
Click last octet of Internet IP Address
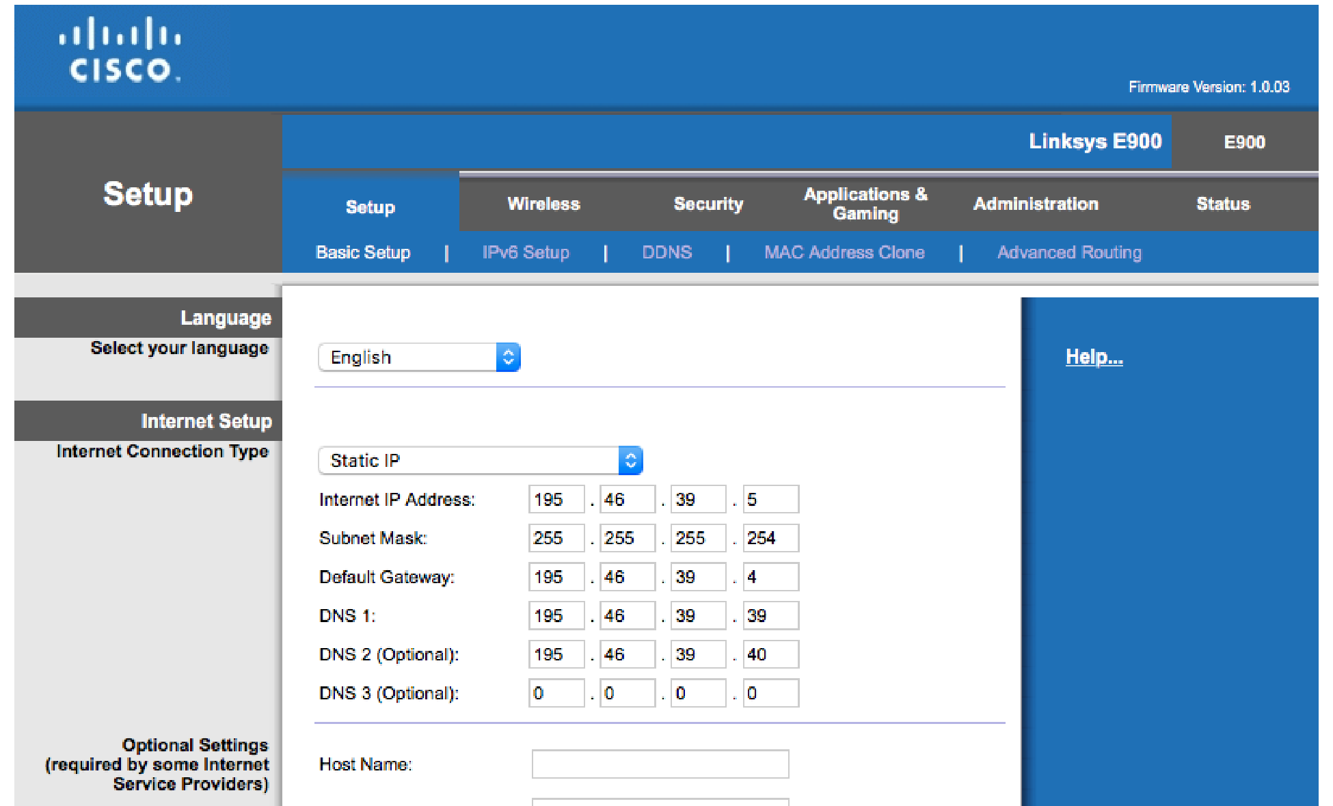(770, 500)
